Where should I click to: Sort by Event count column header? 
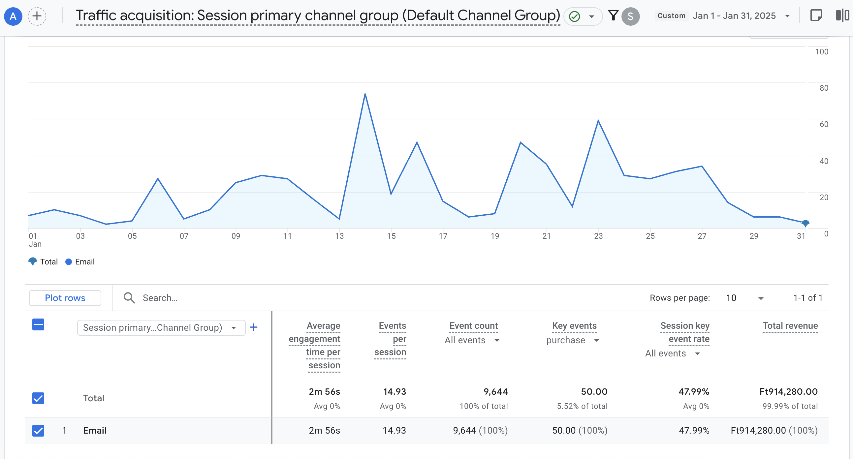[x=473, y=326]
